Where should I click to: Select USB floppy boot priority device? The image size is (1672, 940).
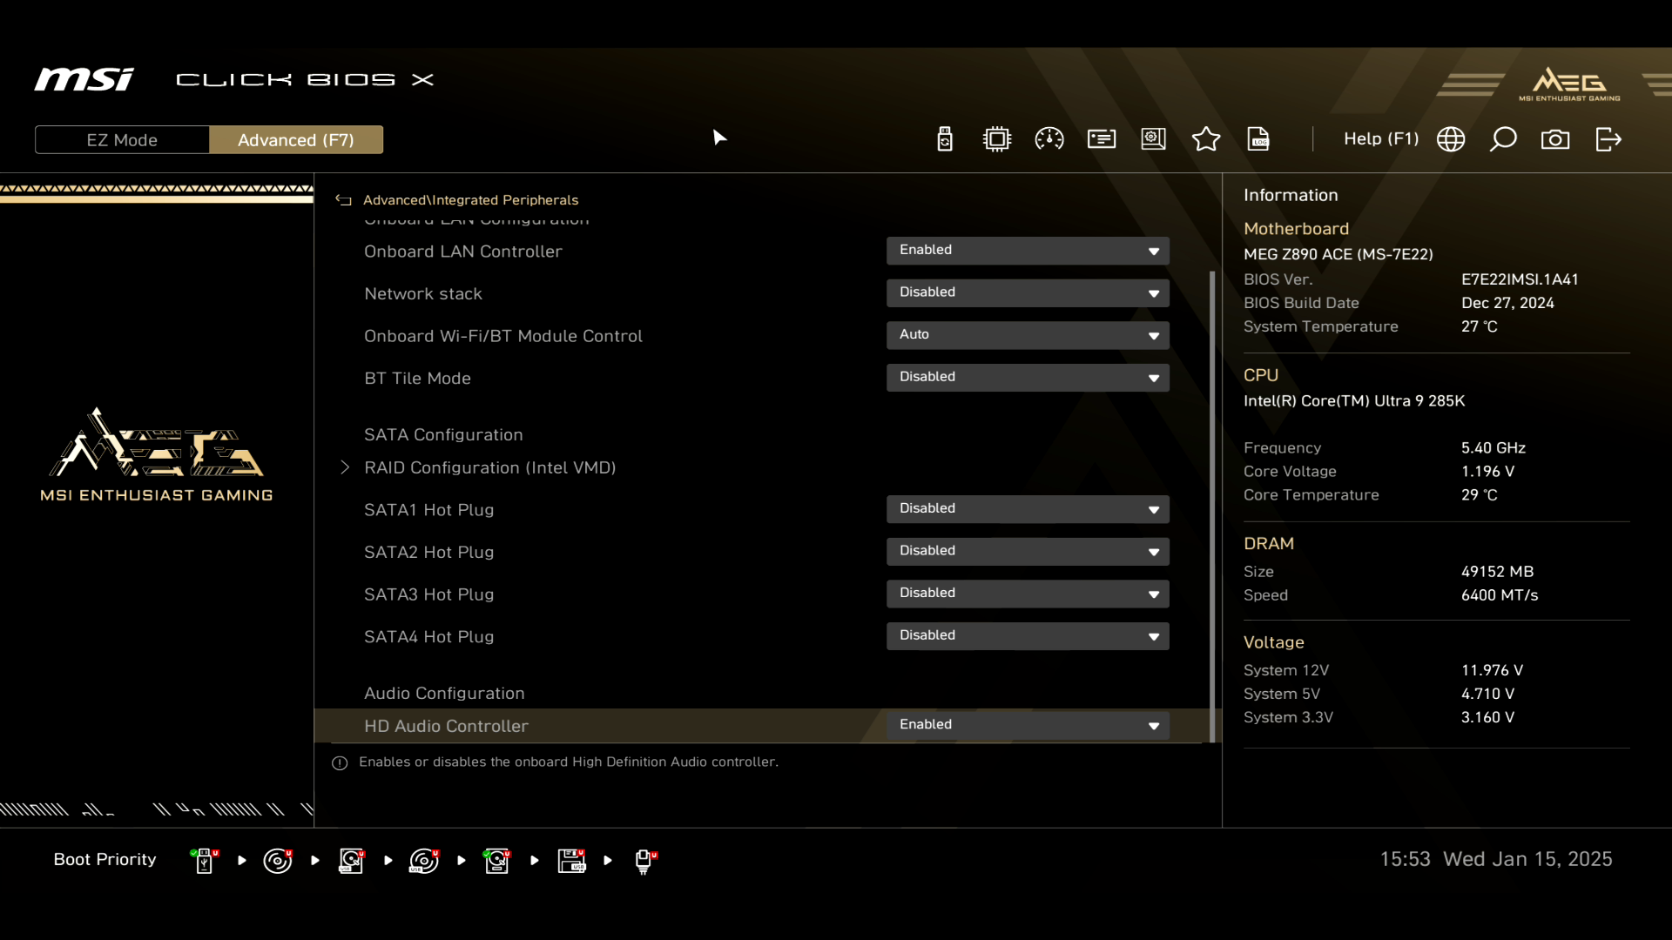tap(572, 861)
